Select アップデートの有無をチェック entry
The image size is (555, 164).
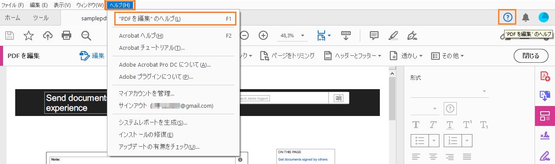click(x=173, y=147)
